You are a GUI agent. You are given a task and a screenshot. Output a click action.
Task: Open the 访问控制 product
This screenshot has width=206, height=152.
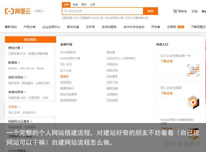click(112, 100)
